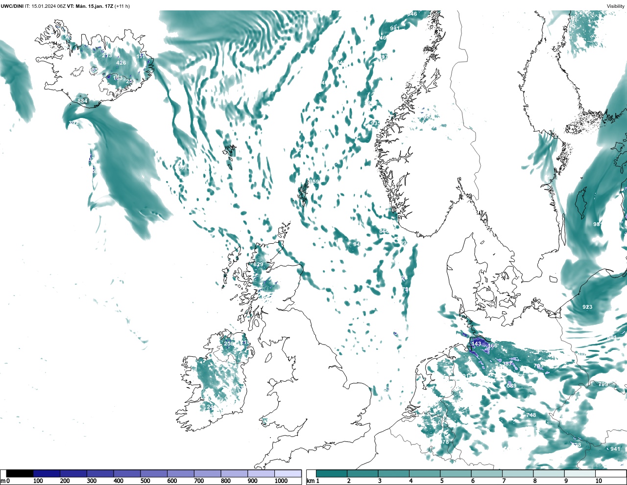Image resolution: width=627 pixels, height=485 pixels.
Task: Click the dark navy 100–200 m legend swatch
Action: click(x=47, y=474)
